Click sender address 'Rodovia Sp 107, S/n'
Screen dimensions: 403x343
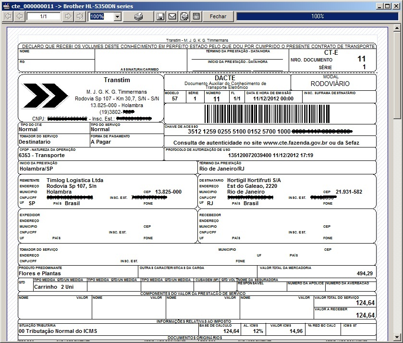click(x=72, y=186)
